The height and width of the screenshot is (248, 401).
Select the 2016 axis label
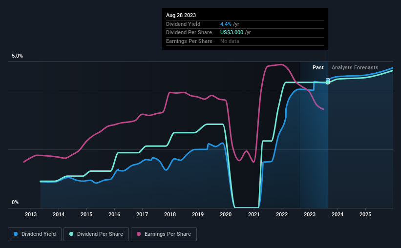pos(114,214)
